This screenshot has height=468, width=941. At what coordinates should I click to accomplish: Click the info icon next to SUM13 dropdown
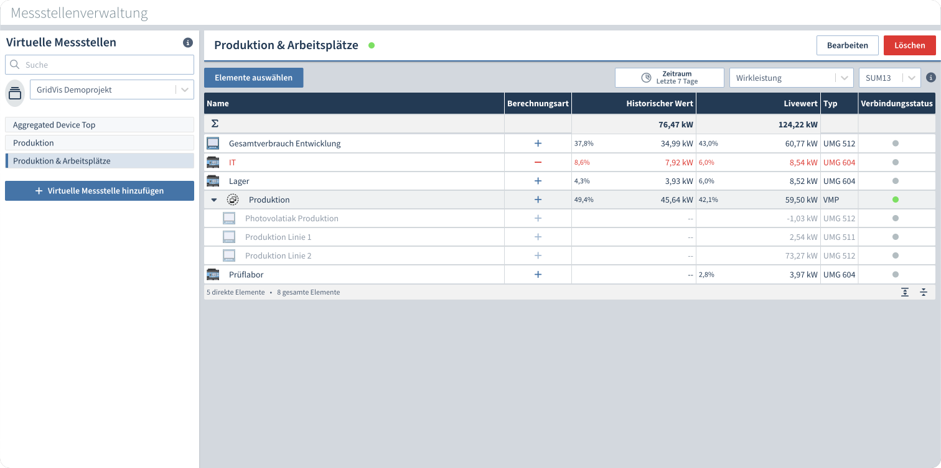coord(931,78)
